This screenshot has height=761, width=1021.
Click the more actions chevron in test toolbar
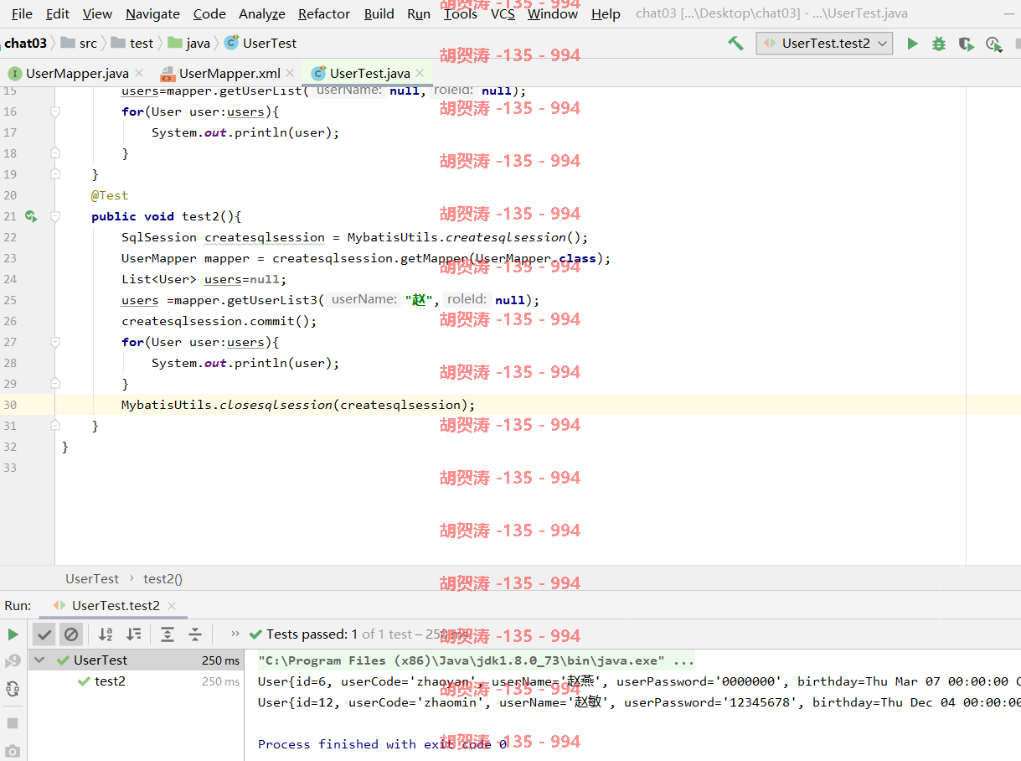click(235, 634)
